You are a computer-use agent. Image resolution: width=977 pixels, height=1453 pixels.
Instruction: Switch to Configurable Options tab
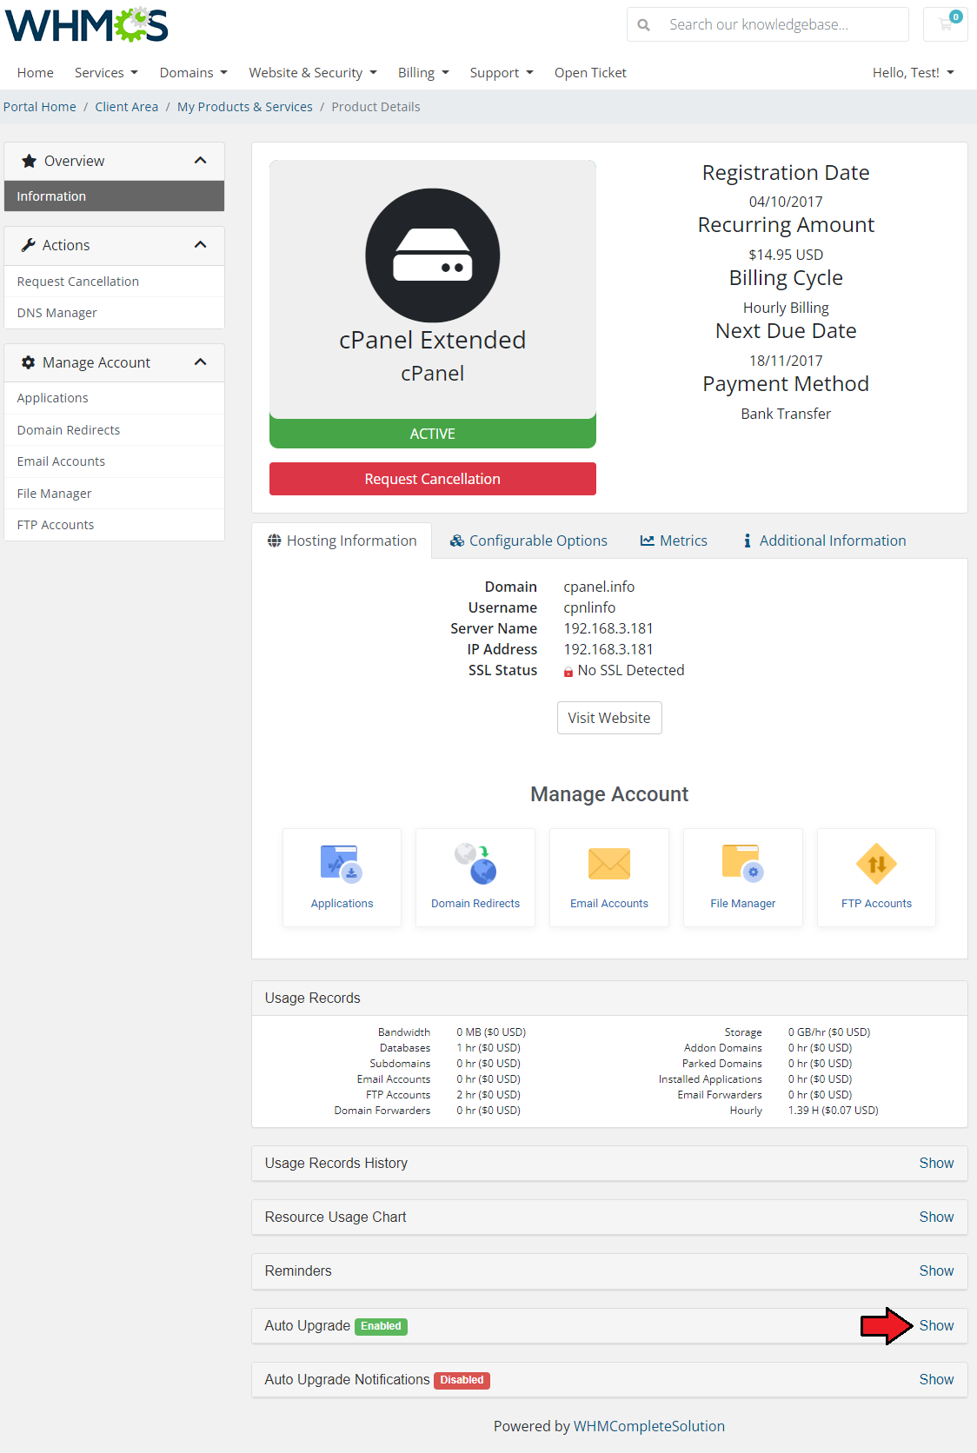[x=528, y=541]
